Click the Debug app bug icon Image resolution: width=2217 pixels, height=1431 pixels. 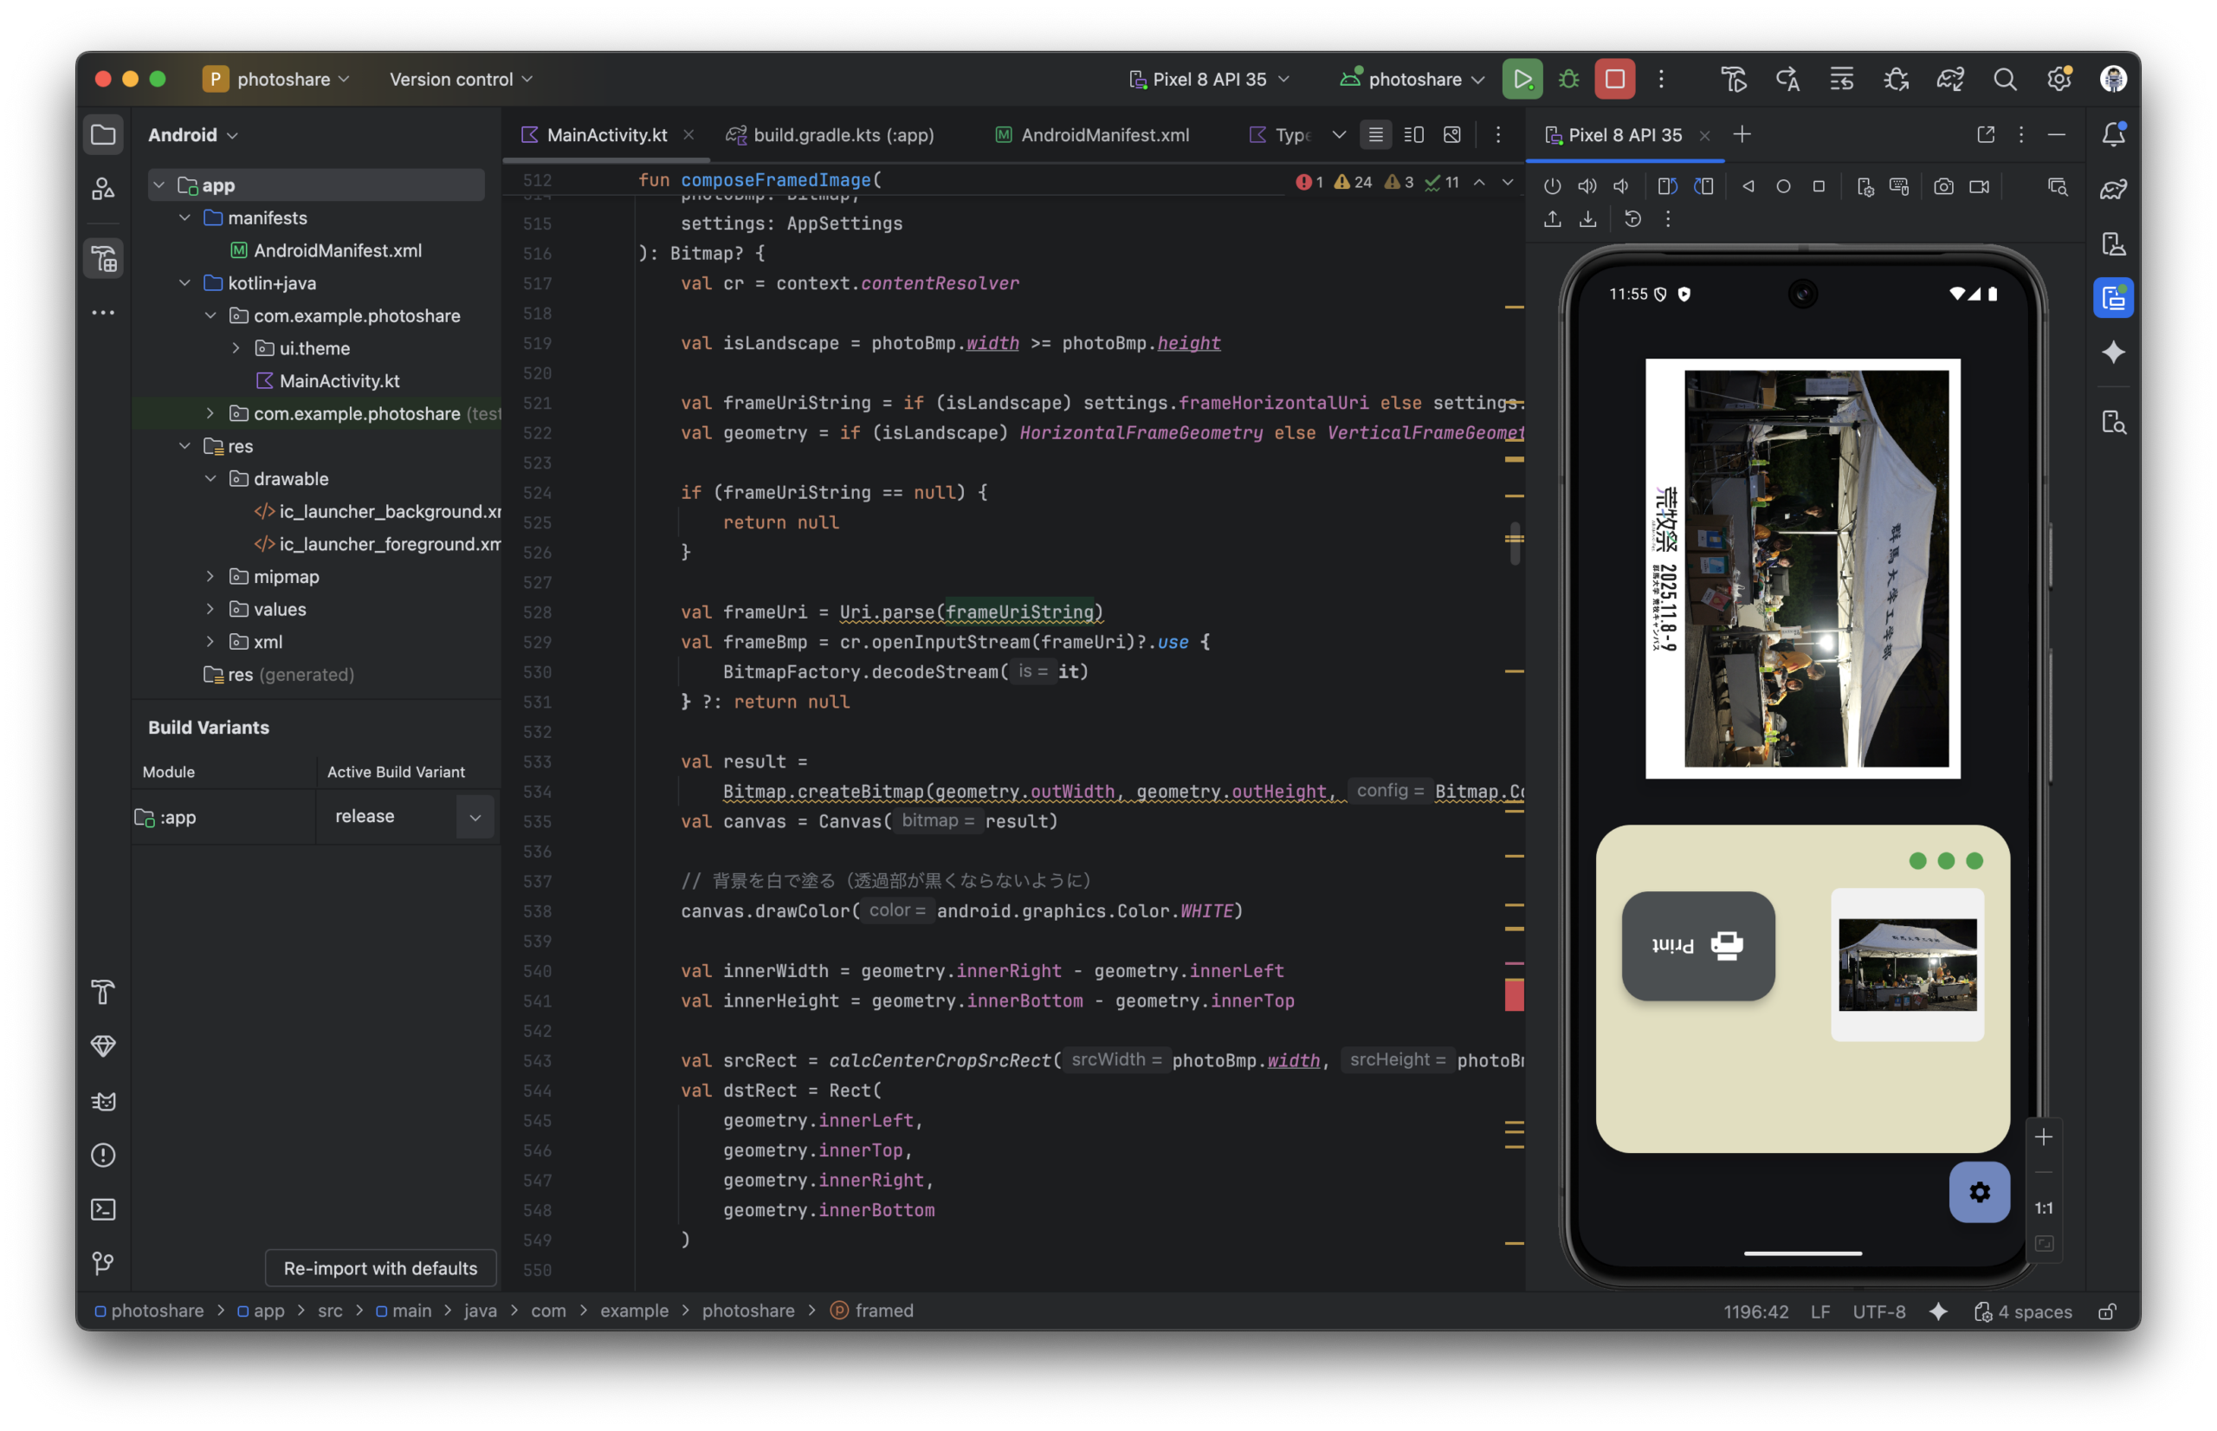coord(1568,79)
